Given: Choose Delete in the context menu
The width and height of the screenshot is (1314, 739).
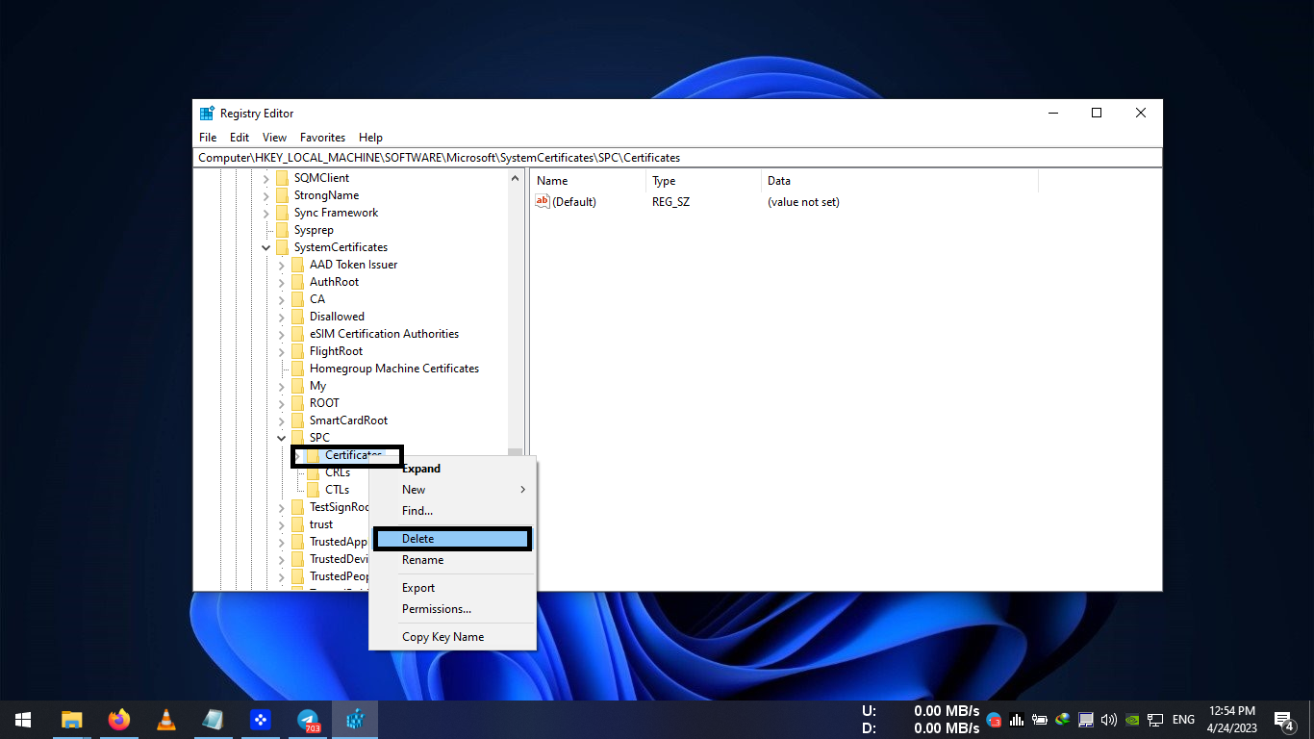Looking at the screenshot, I should [x=452, y=539].
